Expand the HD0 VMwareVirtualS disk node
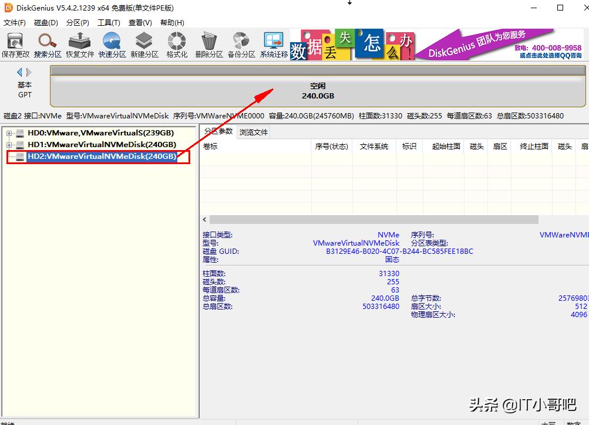 [x=9, y=133]
